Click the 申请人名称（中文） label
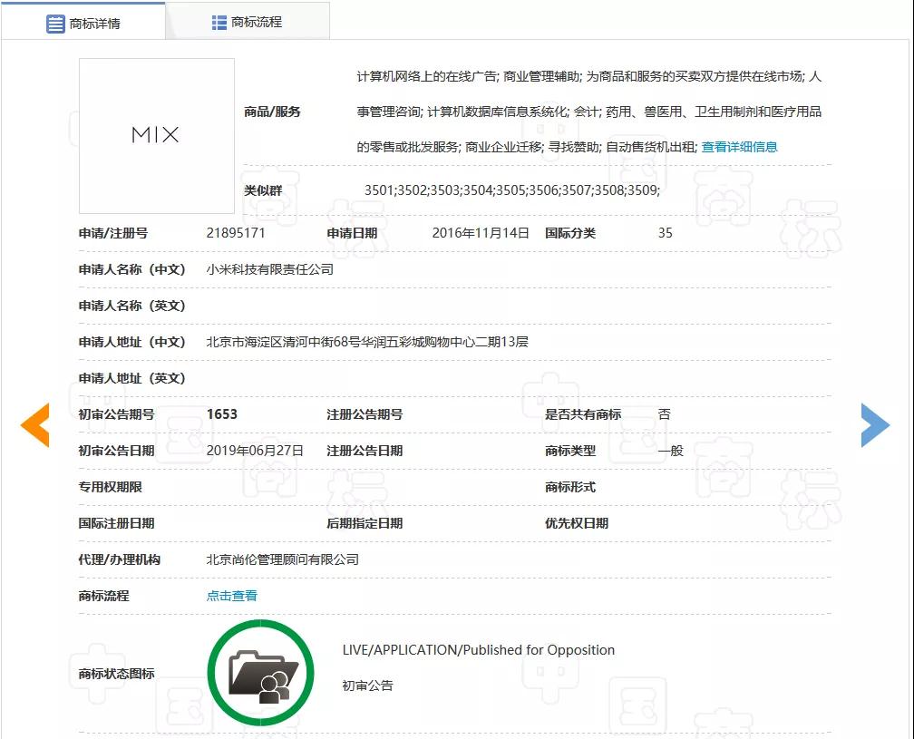The width and height of the screenshot is (914, 739). tap(131, 269)
